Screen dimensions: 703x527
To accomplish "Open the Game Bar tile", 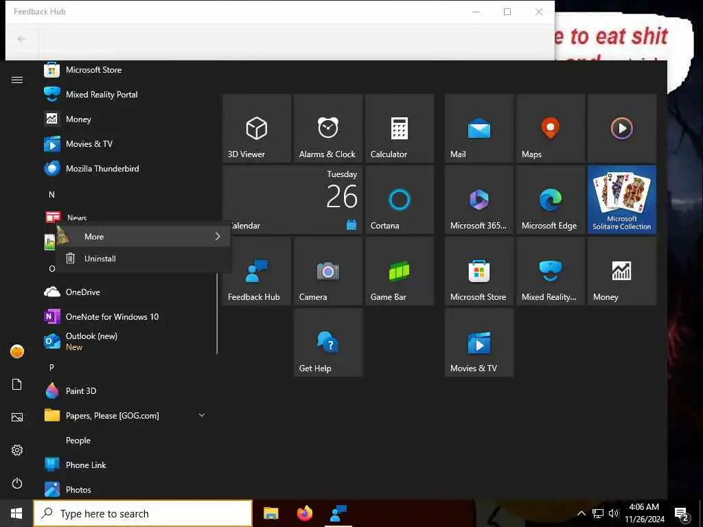I will [400, 271].
